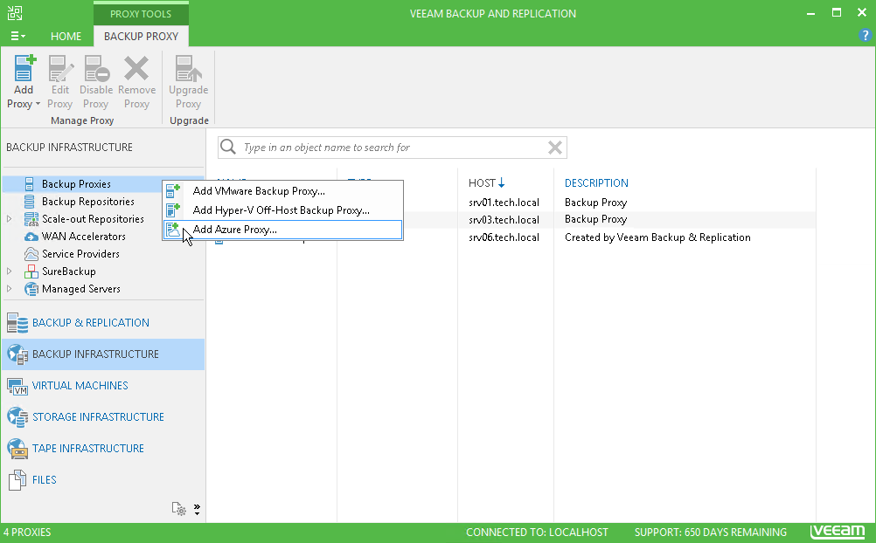Open the Backup Infrastructure view
Image resolution: width=876 pixels, height=543 pixels.
(103, 354)
